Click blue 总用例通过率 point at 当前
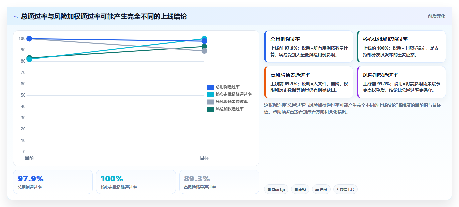459x207 pixels. pyautogui.click(x=29, y=39)
